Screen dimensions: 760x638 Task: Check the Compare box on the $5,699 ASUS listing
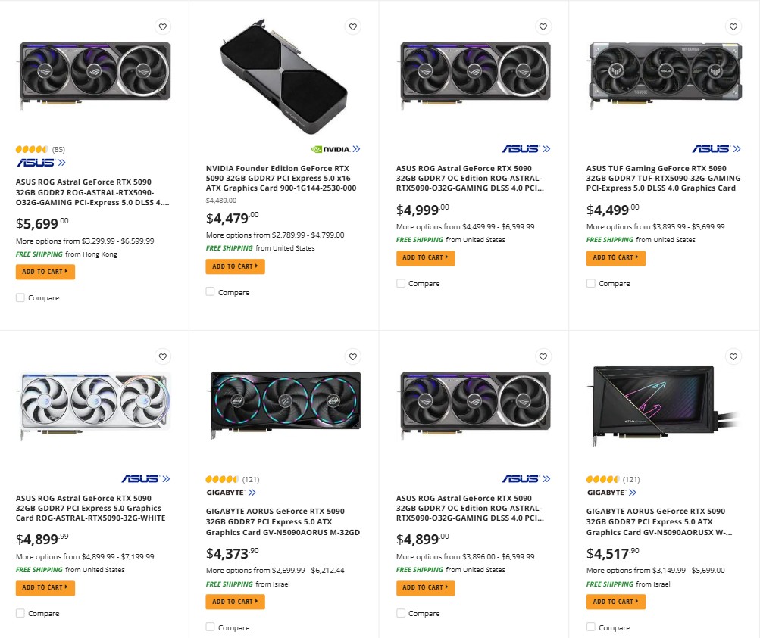click(x=20, y=297)
